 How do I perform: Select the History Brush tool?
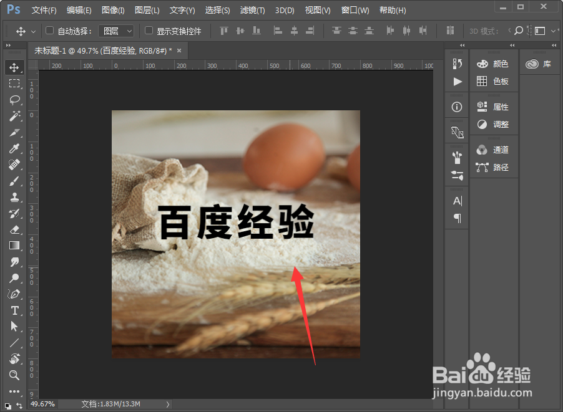[x=14, y=213]
